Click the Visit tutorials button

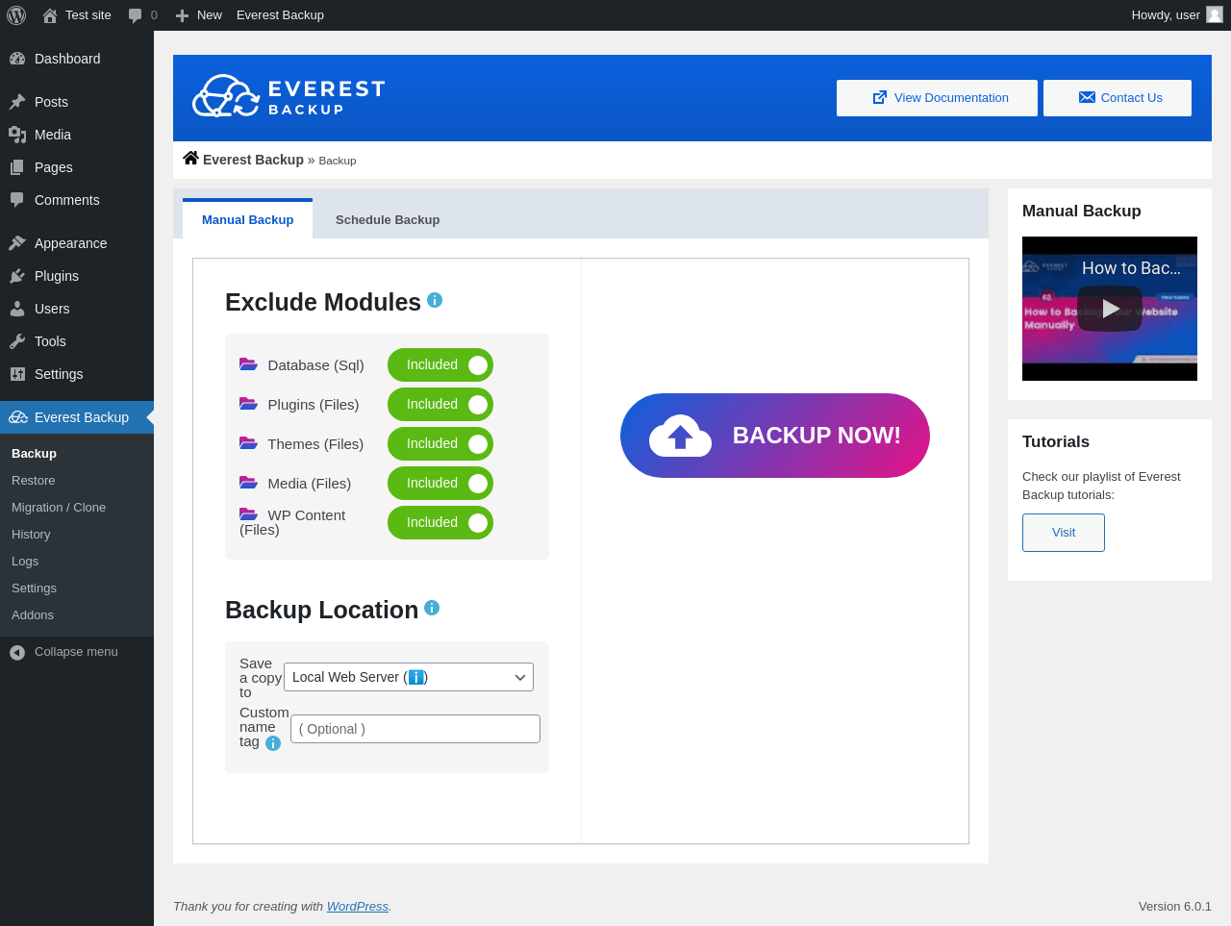click(1064, 533)
